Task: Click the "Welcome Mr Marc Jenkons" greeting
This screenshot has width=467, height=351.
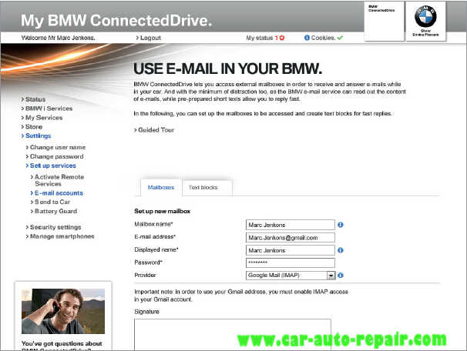Action: [x=58, y=38]
